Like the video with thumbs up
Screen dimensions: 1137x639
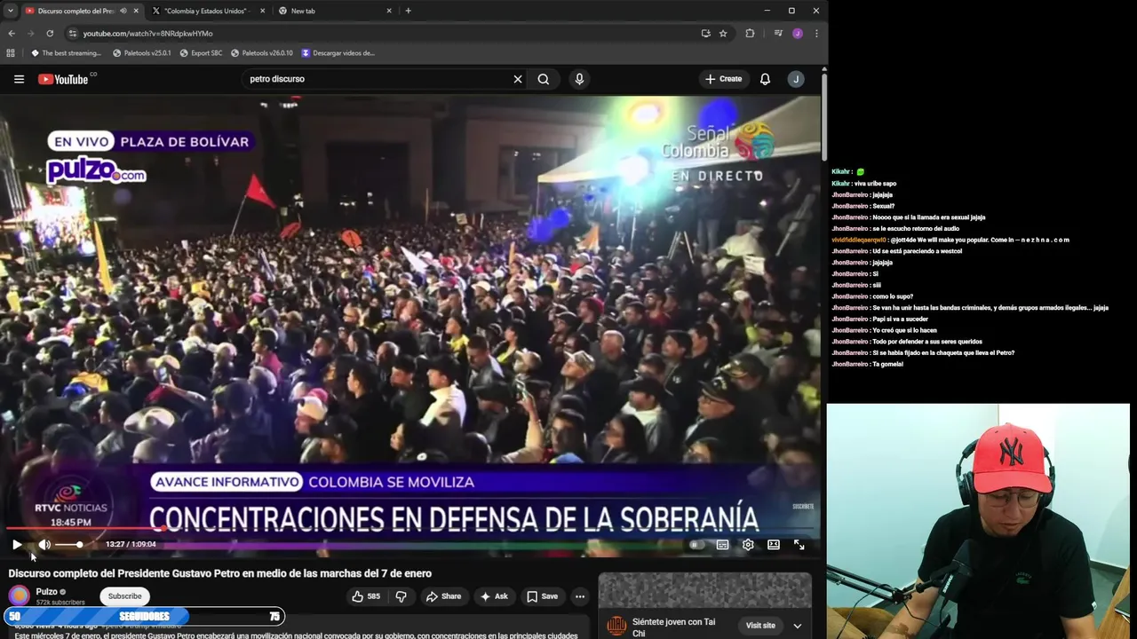[x=366, y=596]
